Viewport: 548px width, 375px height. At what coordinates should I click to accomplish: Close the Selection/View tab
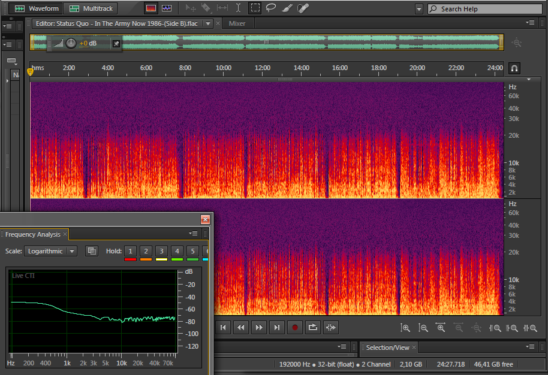click(414, 347)
